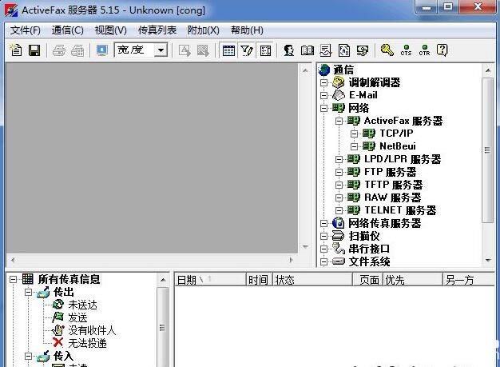Select the 文件系统 drive icon
This screenshot has width=500, height=367.
click(339, 261)
